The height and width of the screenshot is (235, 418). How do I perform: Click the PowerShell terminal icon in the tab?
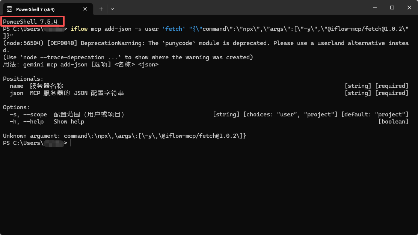point(9,9)
